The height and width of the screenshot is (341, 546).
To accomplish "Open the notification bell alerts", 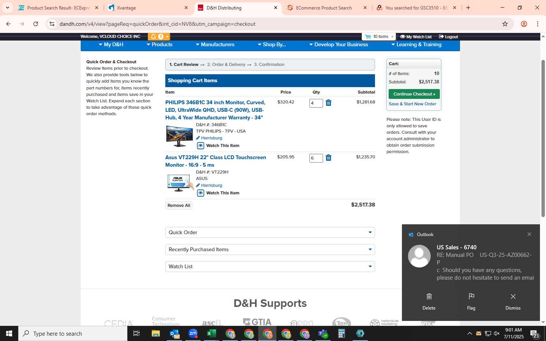I will [153, 37].
